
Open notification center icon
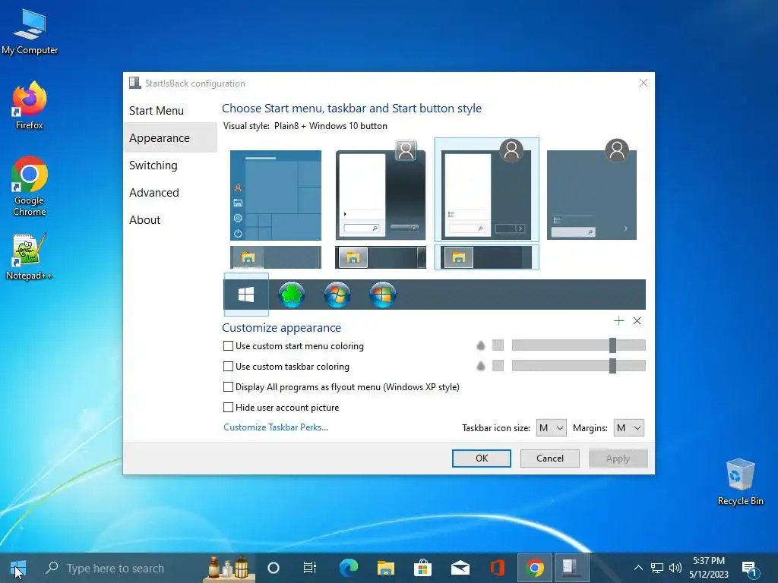coord(750,569)
